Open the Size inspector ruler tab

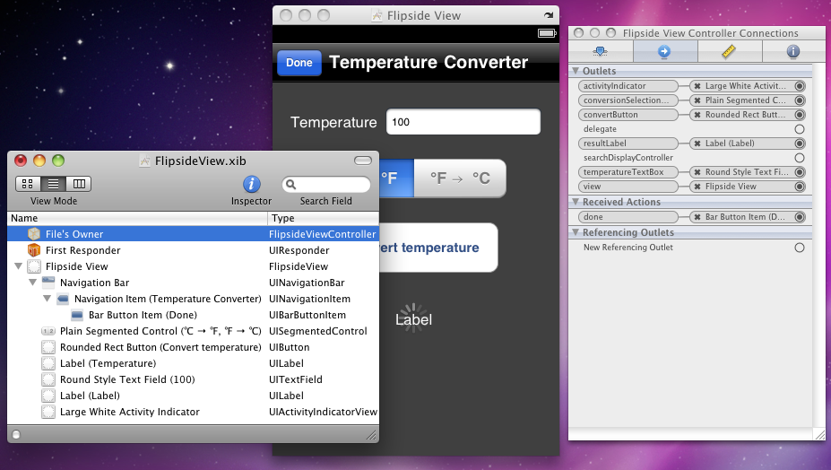coord(729,51)
